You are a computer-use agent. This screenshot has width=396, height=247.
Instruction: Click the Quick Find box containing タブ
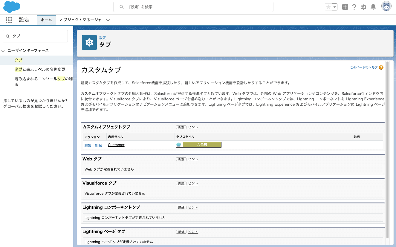coord(35,36)
